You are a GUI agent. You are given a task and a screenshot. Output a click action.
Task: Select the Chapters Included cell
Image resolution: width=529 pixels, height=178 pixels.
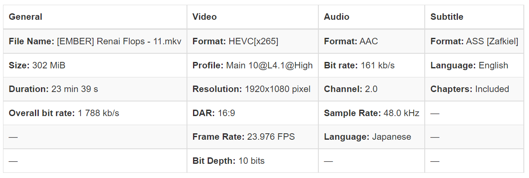tap(470, 89)
